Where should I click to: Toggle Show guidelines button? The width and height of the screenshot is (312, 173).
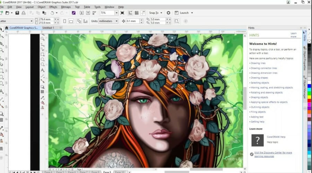[x=143, y=13]
